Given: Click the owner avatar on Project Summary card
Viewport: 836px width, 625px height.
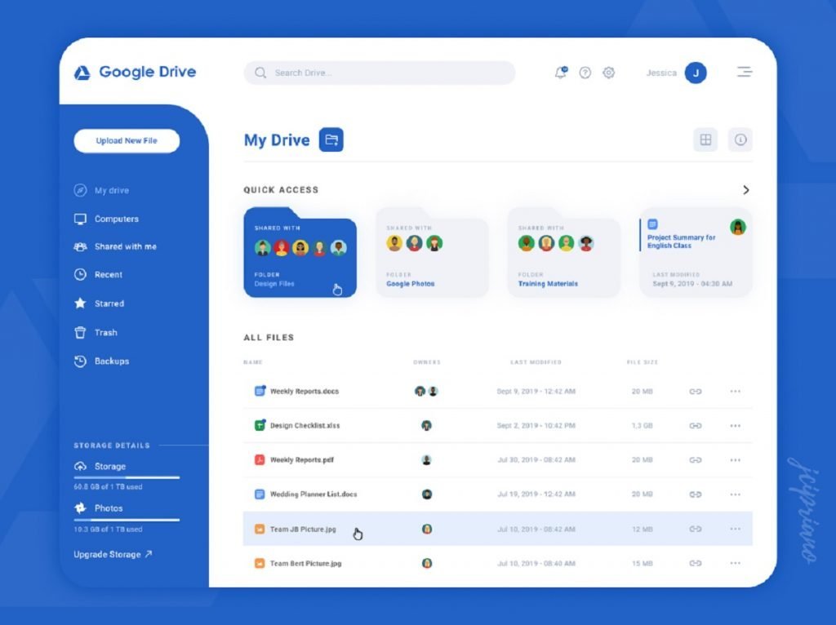Looking at the screenshot, I should (738, 227).
